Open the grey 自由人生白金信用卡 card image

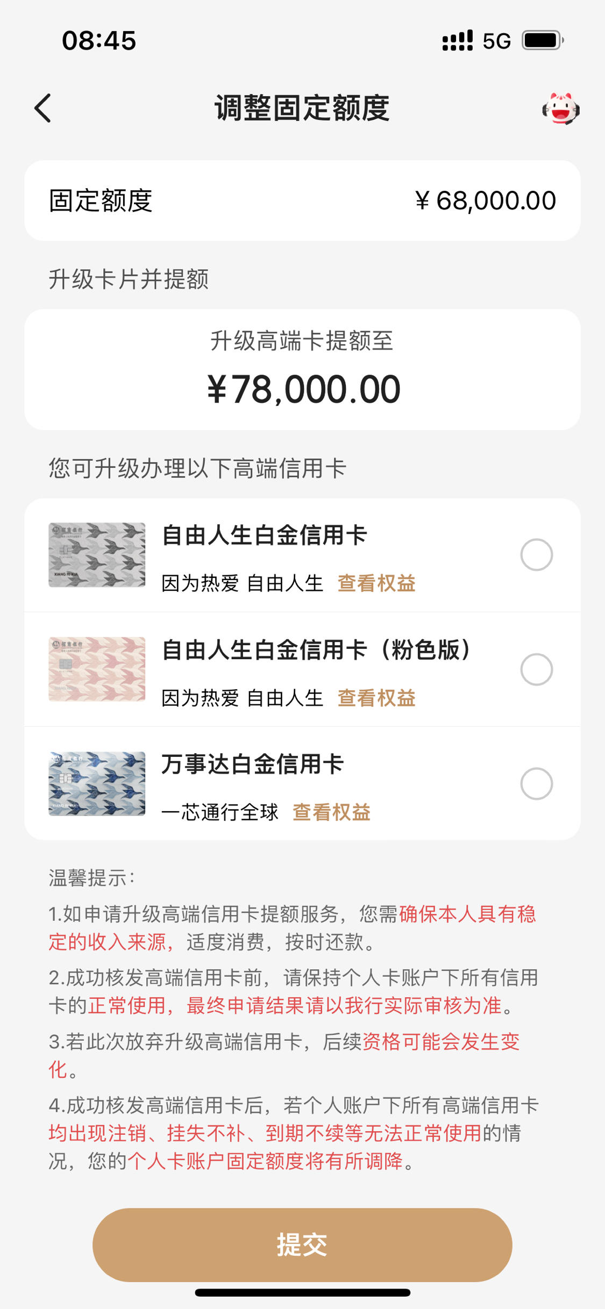pos(97,555)
